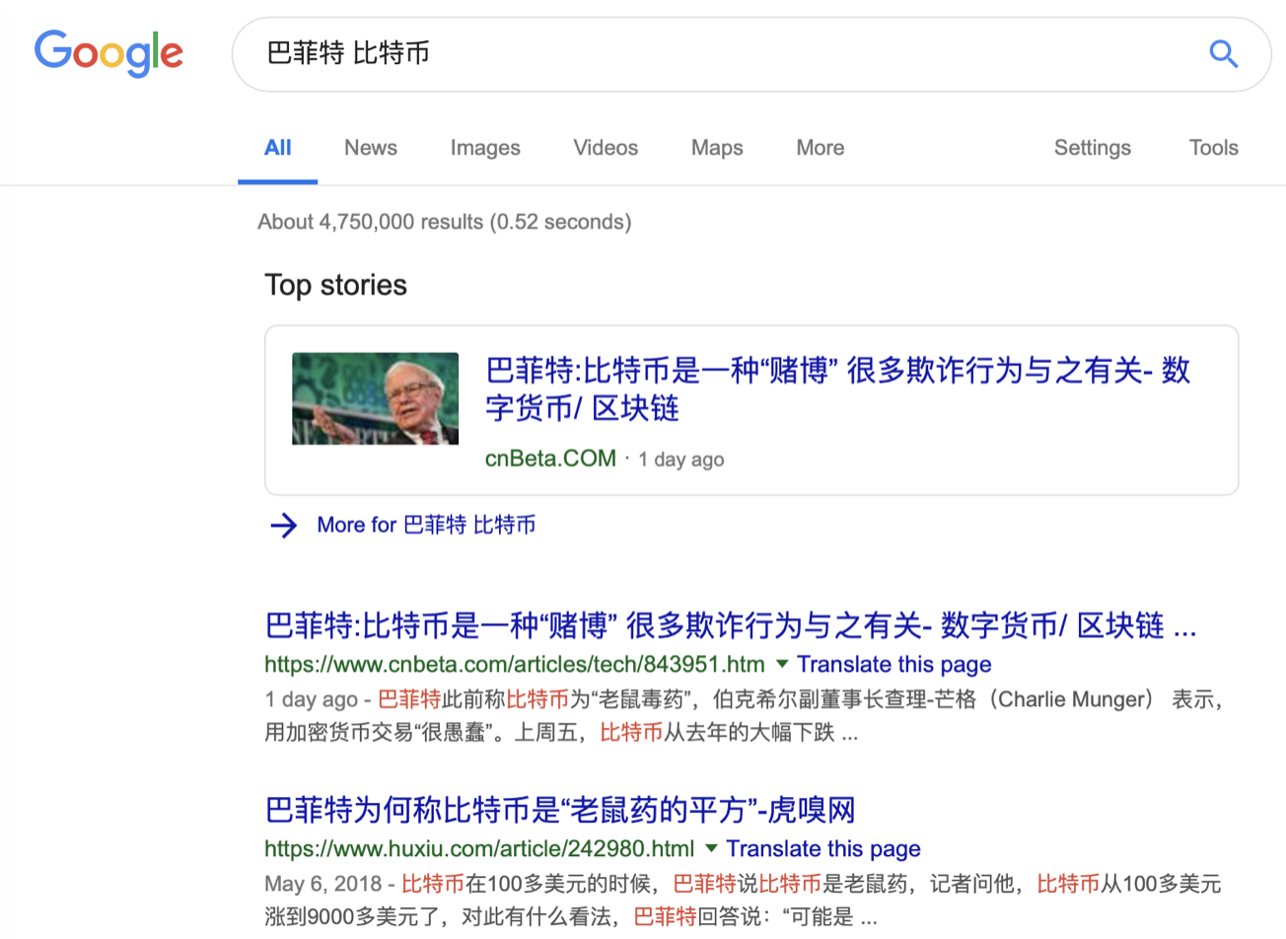Click the Top stories heading

coord(335,285)
